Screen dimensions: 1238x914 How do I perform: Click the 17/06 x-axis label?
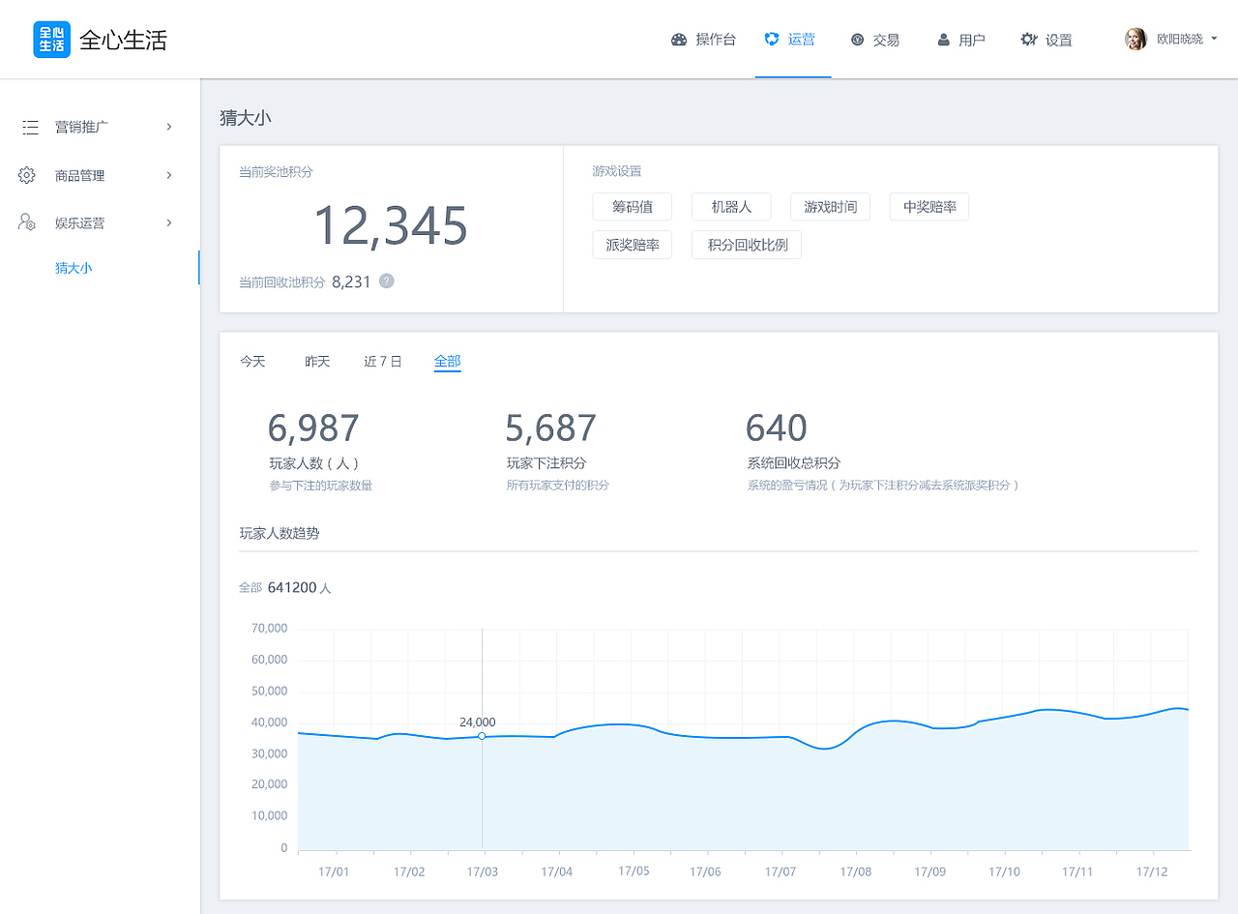(705, 871)
